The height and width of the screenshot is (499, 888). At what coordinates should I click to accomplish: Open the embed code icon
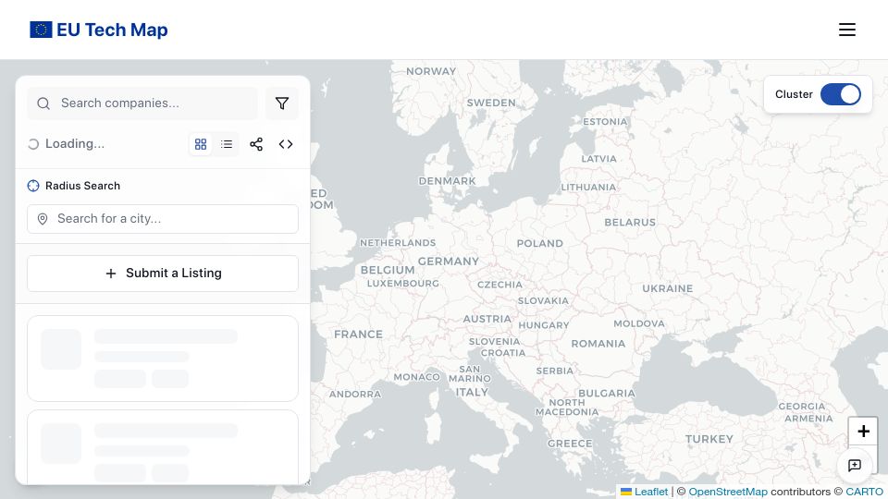click(286, 144)
